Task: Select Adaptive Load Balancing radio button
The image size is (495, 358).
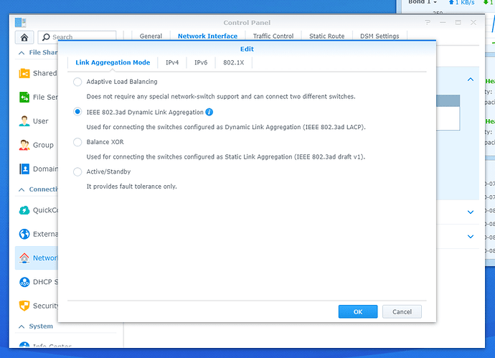Action: (77, 82)
